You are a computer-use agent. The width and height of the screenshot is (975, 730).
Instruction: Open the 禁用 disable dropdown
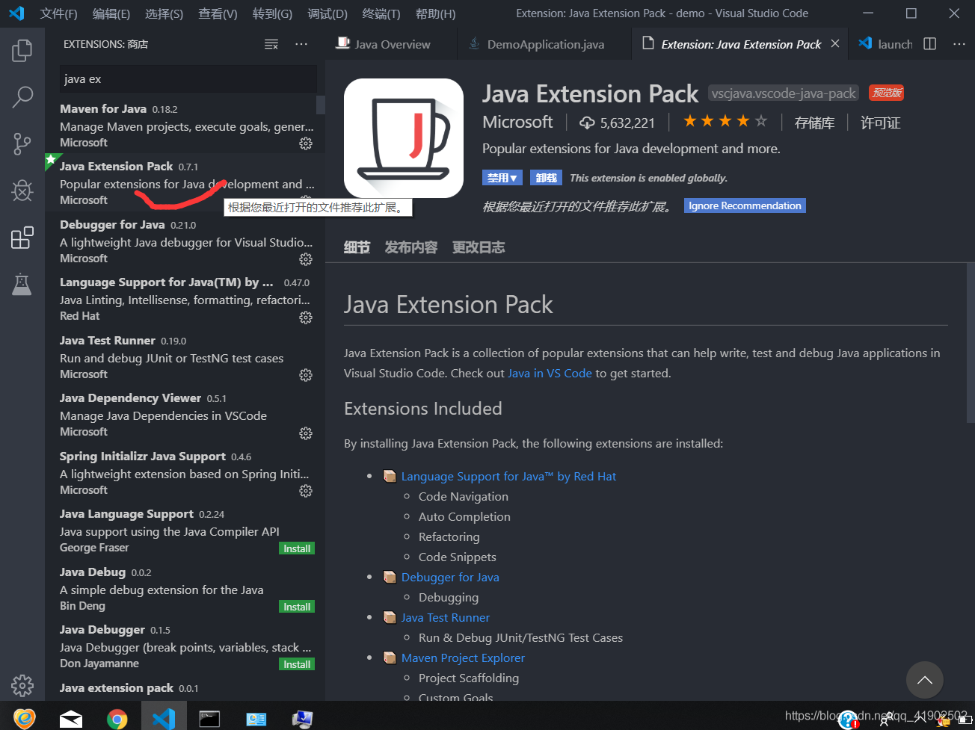(x=502, y=178)
